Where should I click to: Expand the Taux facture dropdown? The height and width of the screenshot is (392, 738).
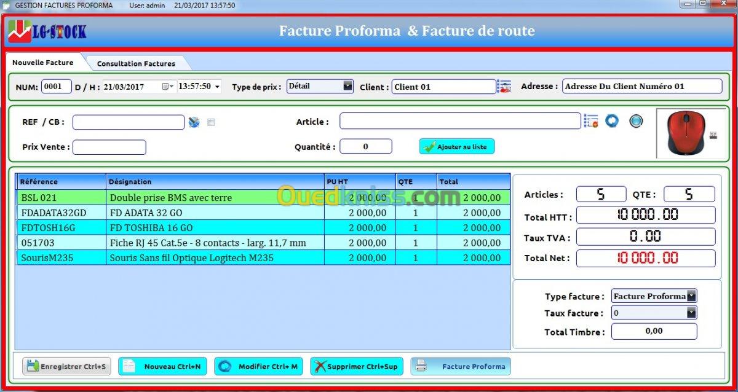coord(692,313)
